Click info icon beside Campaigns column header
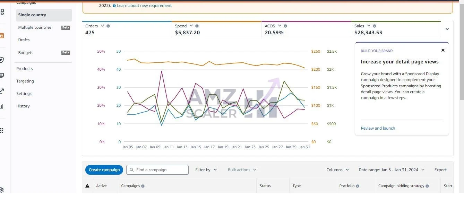Viewport: 464px width, 201px height. coord(143,186)
